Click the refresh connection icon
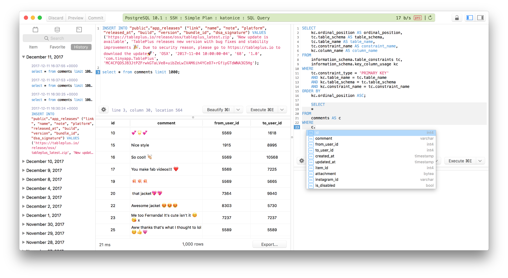 click(430, 18)
